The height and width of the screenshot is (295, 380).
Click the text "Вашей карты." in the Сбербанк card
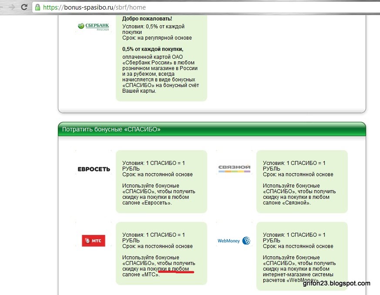139,91
